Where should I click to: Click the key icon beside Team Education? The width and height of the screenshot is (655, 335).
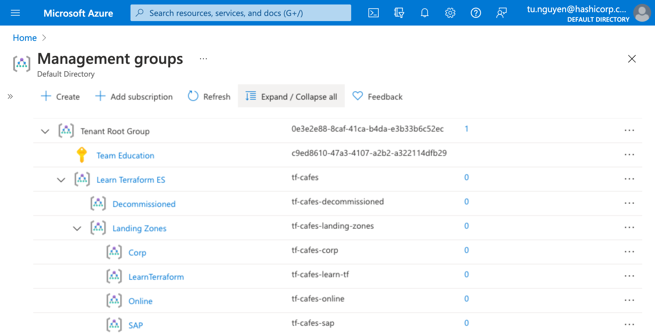tap(82, 155)
